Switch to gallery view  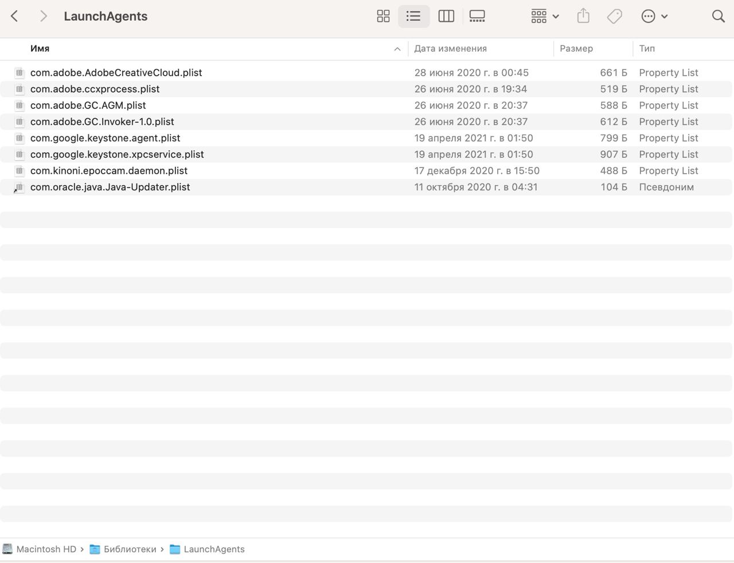[477, 16]
